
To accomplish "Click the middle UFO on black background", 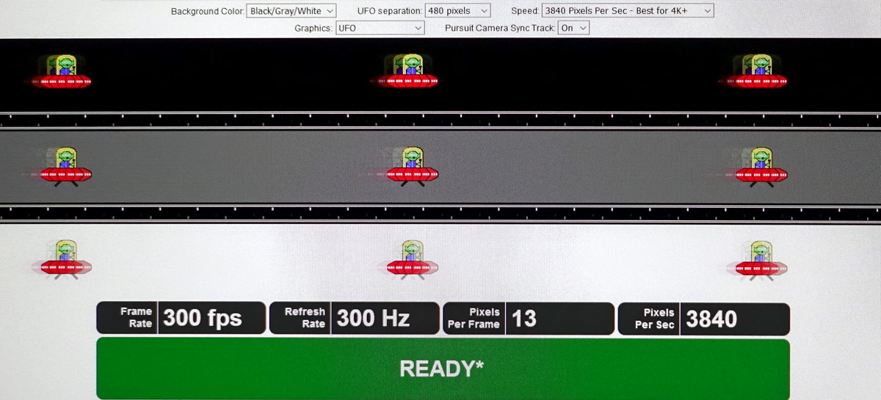I will (407, 71).
